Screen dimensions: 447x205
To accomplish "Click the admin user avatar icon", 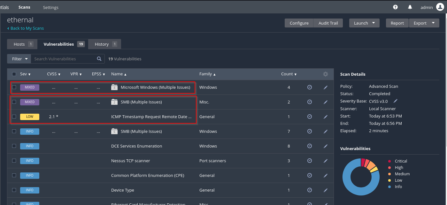I will [440, 7].
